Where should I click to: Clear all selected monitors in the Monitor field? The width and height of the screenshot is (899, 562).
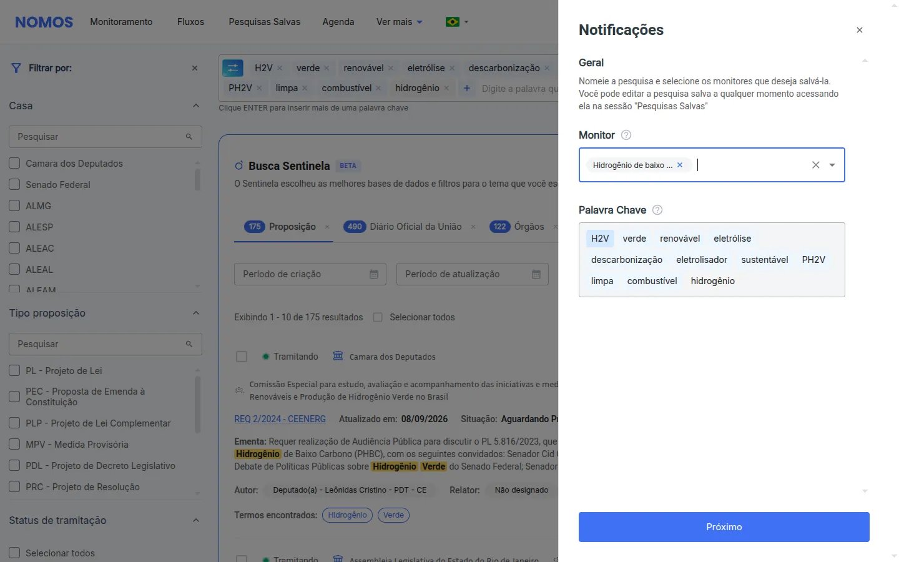[x=815, y=165]
